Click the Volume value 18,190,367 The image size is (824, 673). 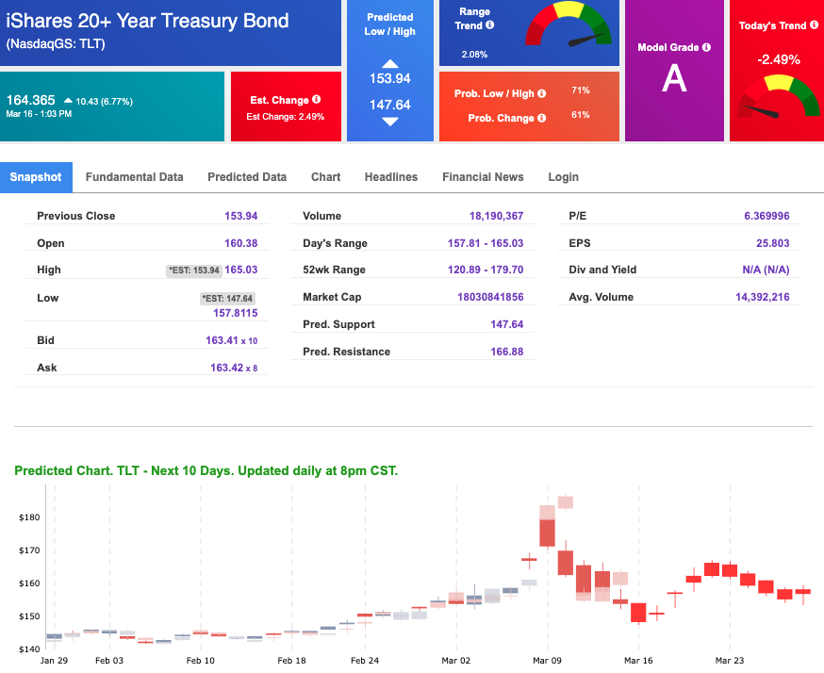coord(497,216)
